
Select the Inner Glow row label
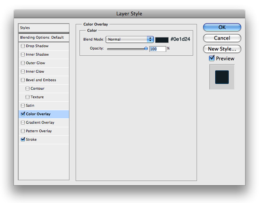35,71
